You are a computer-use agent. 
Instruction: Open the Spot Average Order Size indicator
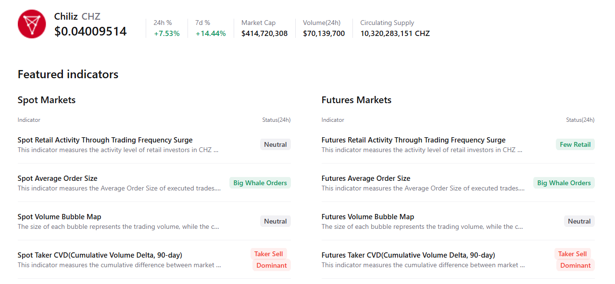tap(57, 178)
